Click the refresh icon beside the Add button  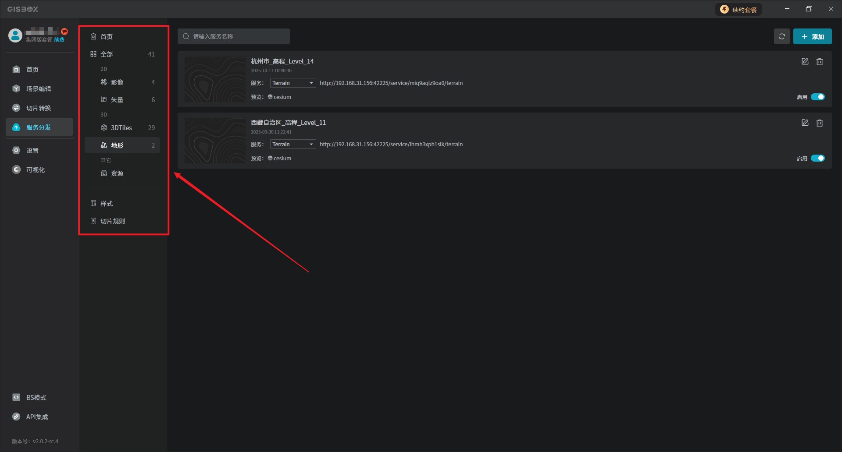click(781, 36)
